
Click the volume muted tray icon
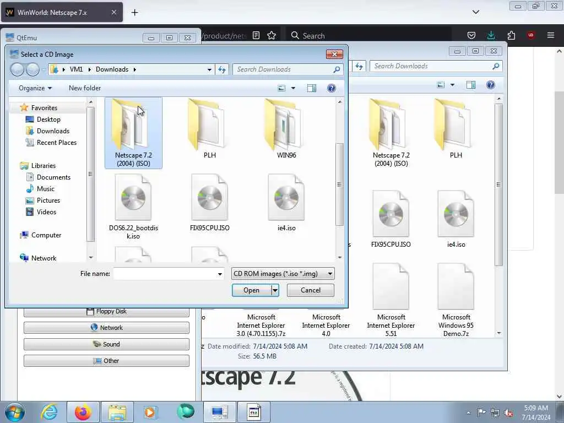[508, 413]
